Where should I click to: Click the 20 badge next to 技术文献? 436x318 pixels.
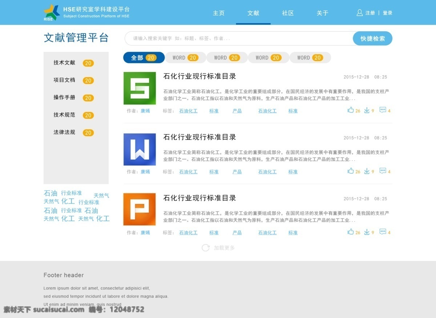click(x=88, y=63)
